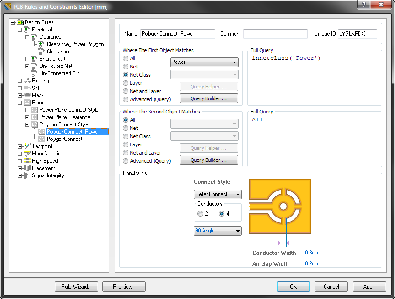Click the Mask category icon
This screenshot has width=395, height=299.
27,95
